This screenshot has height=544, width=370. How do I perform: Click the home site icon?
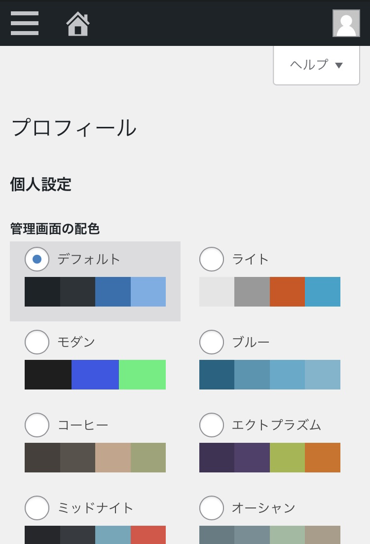78,24
